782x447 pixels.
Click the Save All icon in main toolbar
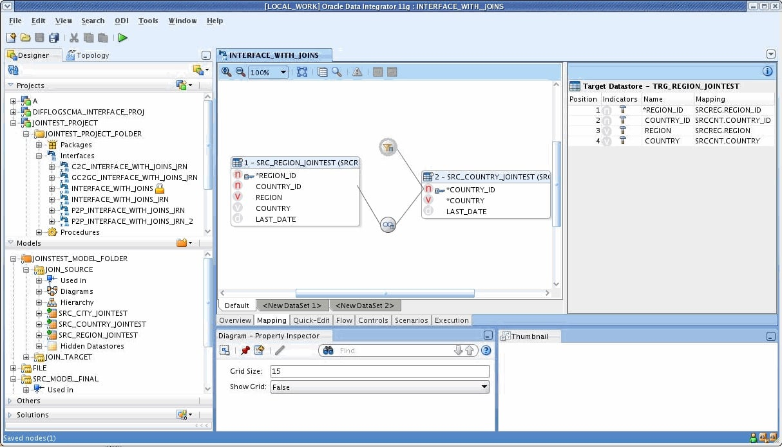tap(54, 37)
